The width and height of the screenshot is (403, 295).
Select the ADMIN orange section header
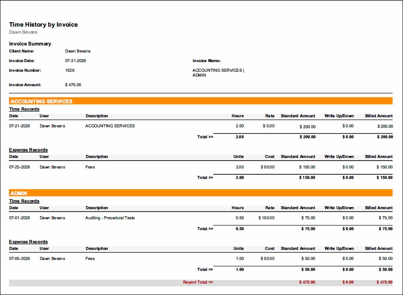point(201,193)
